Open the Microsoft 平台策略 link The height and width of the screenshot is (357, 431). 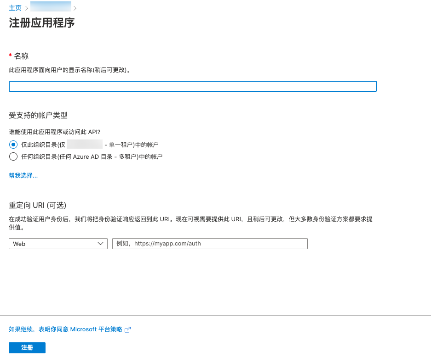66,329
